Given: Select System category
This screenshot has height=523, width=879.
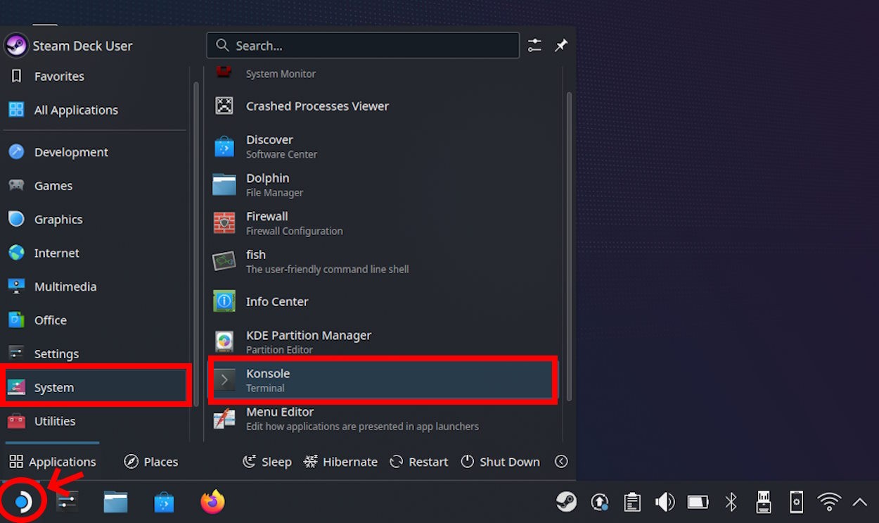Looking at the screenshot, I should 95,387.
